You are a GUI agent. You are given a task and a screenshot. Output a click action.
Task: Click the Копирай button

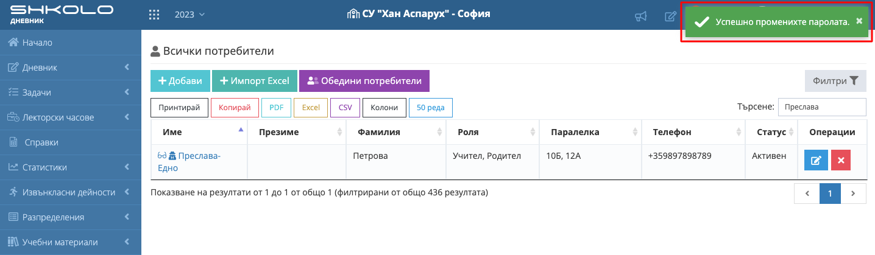click(235, 108)
